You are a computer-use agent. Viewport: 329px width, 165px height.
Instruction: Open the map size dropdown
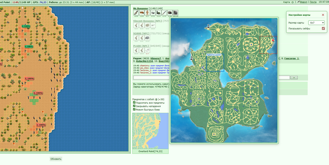316,23
